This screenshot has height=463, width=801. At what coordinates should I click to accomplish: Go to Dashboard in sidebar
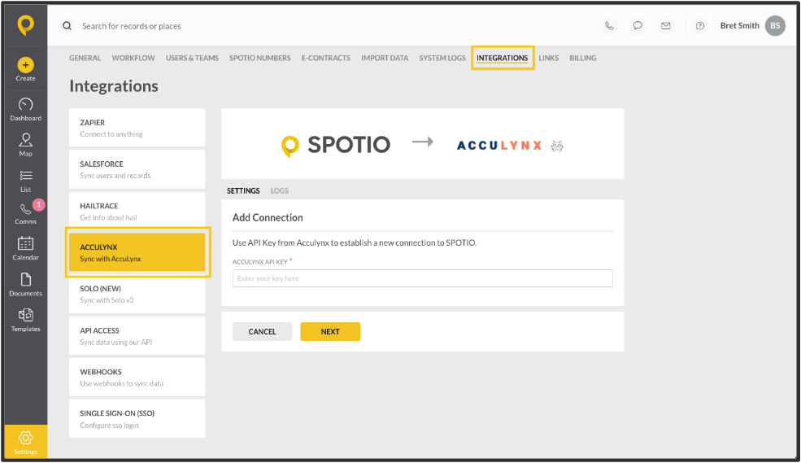coord(25,109)
